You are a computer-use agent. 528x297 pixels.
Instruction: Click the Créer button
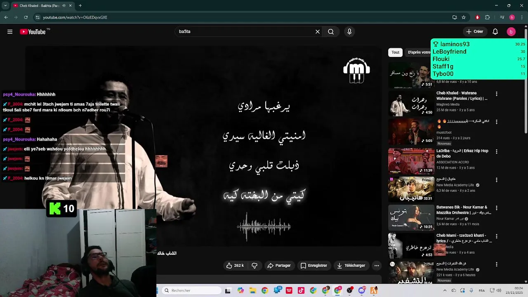[x=474, y=32]
